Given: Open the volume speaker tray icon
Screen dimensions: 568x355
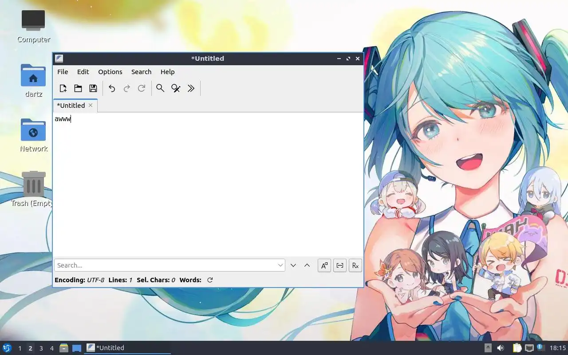Looking at the screenshot, I should [x=501, y=348].
